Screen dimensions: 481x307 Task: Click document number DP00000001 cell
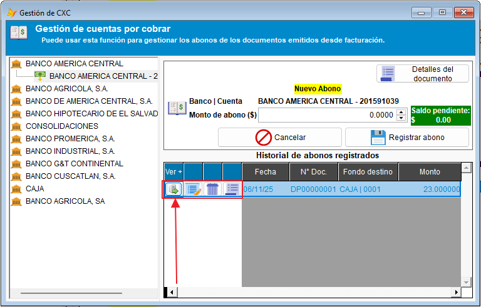(314, 189)
